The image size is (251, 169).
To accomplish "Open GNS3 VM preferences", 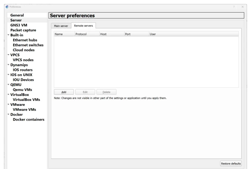I will click(19, 25).
